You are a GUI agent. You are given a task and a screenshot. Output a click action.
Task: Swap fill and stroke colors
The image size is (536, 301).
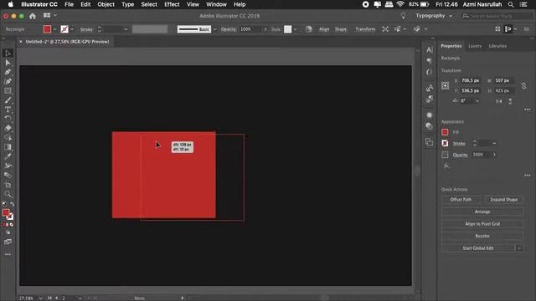13,204
